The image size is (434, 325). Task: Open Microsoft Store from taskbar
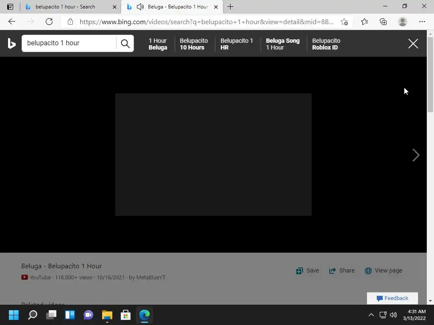[125, 315]
